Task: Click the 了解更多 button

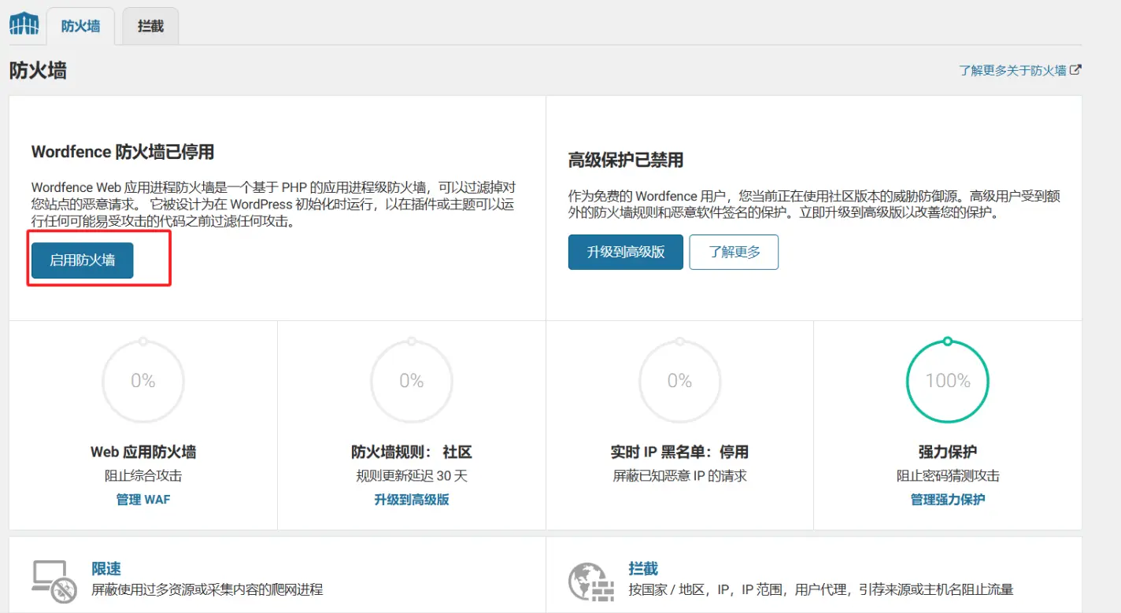Action: coord(734,252)
